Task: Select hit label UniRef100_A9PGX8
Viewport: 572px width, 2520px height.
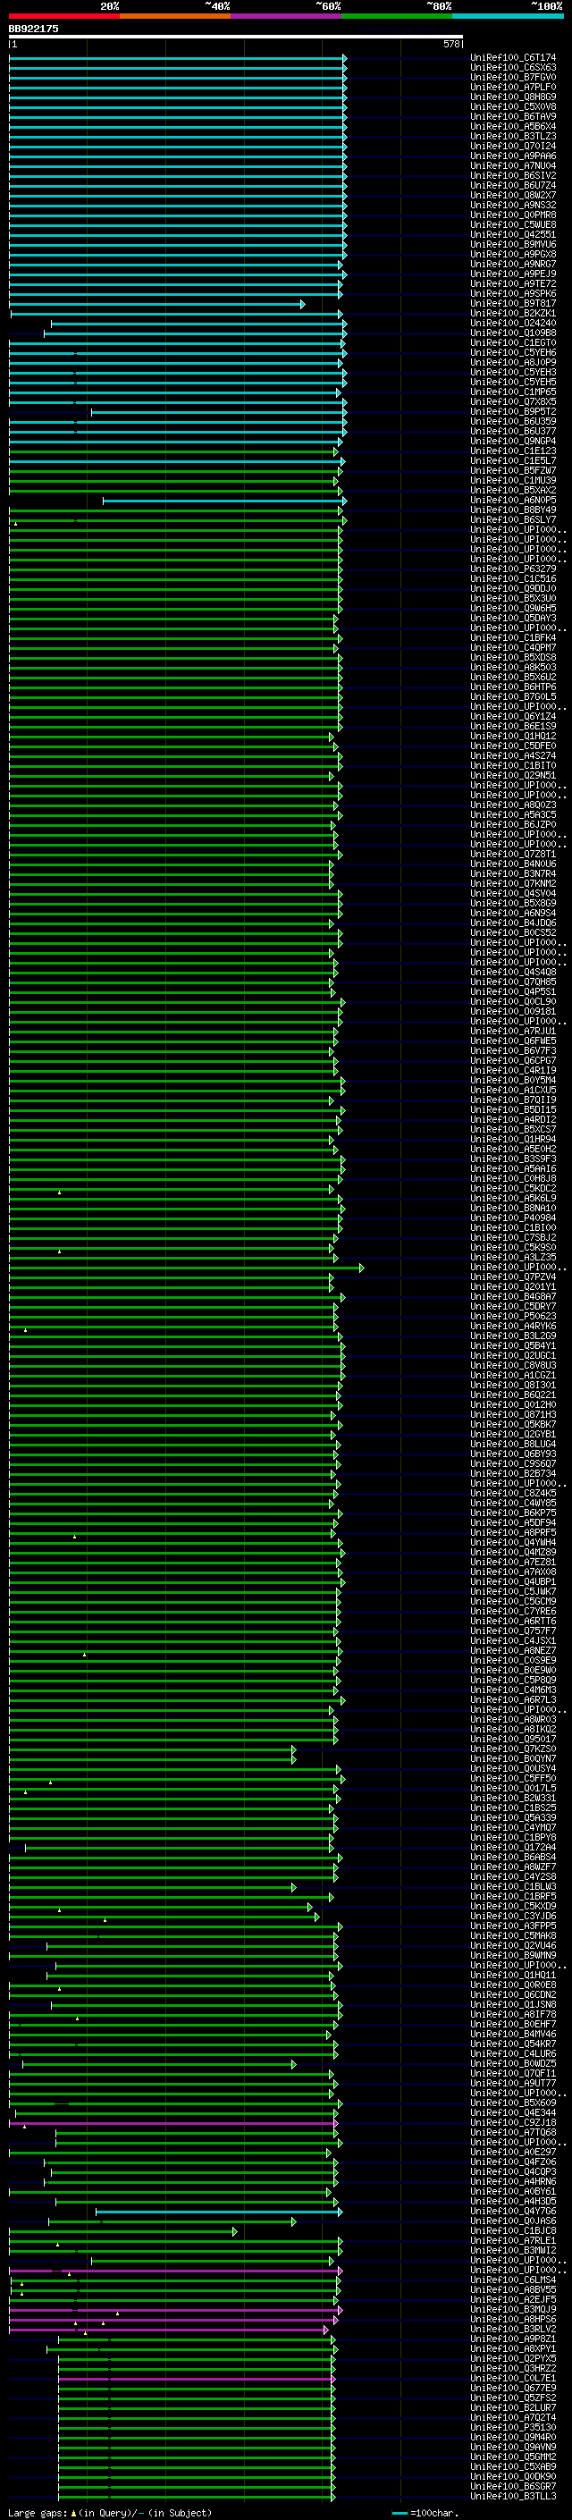Action: point(513,255)
